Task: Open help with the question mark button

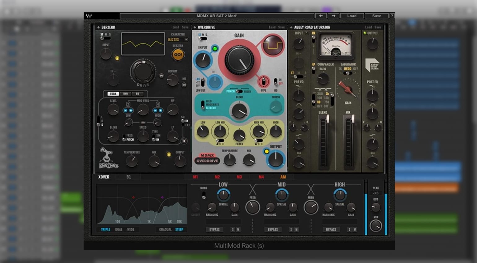Action: pos(392,16)
